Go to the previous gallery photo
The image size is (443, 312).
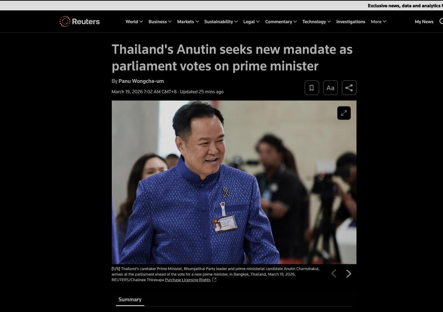coord(334,274)
